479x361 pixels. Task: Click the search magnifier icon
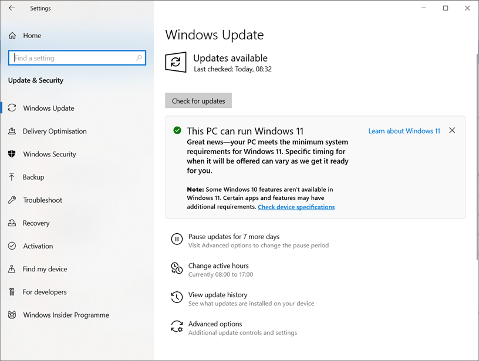(x=139, y=57)
